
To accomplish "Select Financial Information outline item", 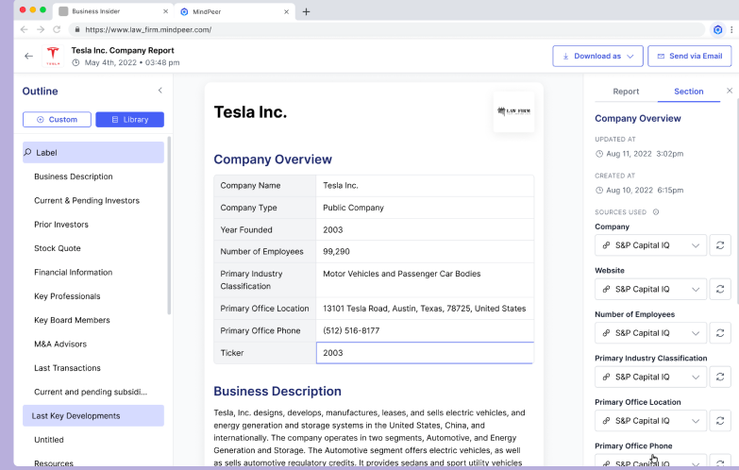I will point(74,272).
